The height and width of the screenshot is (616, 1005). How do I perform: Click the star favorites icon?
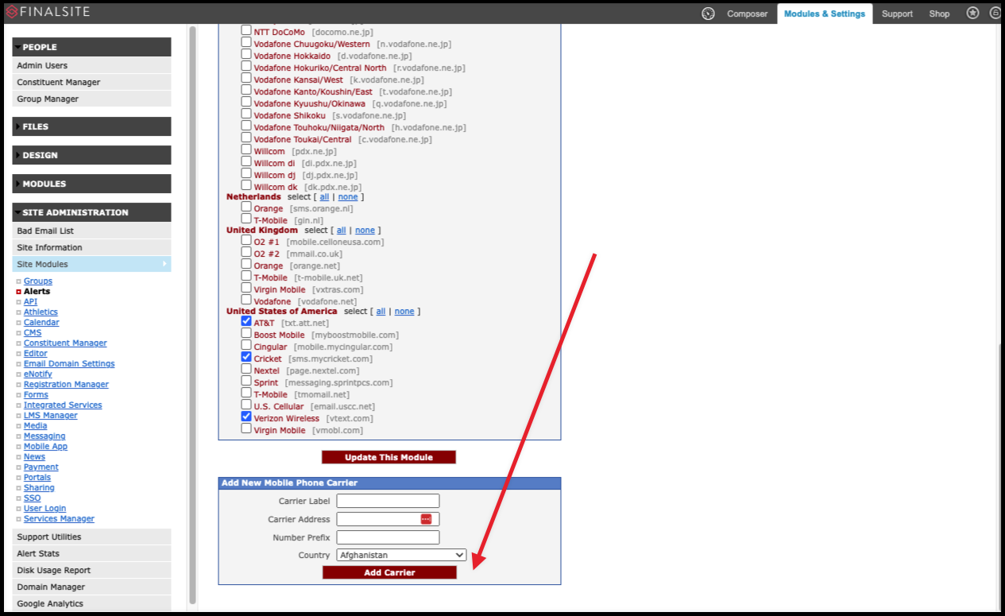pos(973,13)
